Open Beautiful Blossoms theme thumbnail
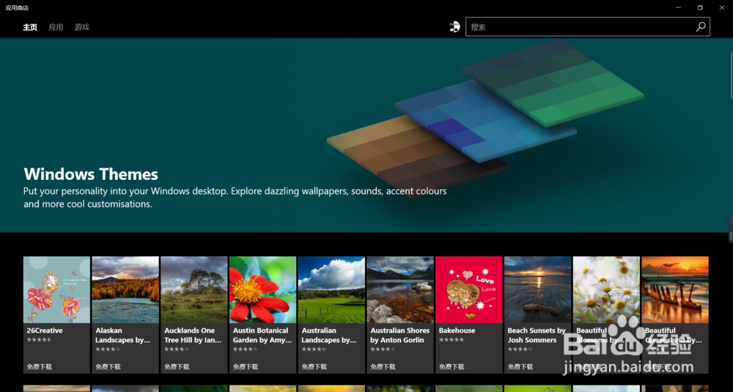 click(606, 290)
